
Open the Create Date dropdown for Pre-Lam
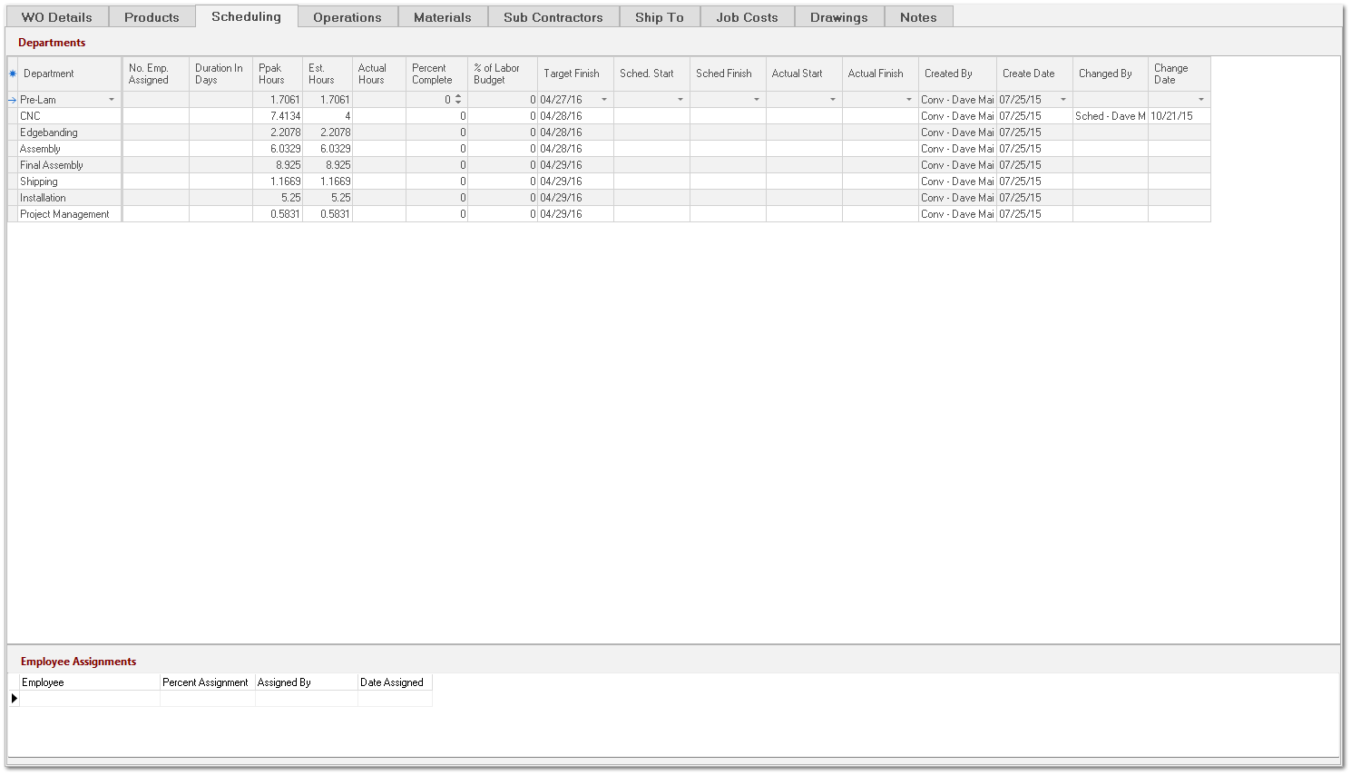point(1062,99)
